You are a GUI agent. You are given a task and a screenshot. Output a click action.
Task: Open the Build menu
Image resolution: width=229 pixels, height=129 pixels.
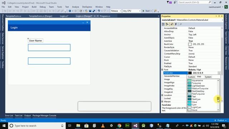(x=34, y=7)
